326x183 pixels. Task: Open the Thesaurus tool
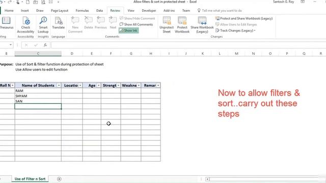pos(6,23)
